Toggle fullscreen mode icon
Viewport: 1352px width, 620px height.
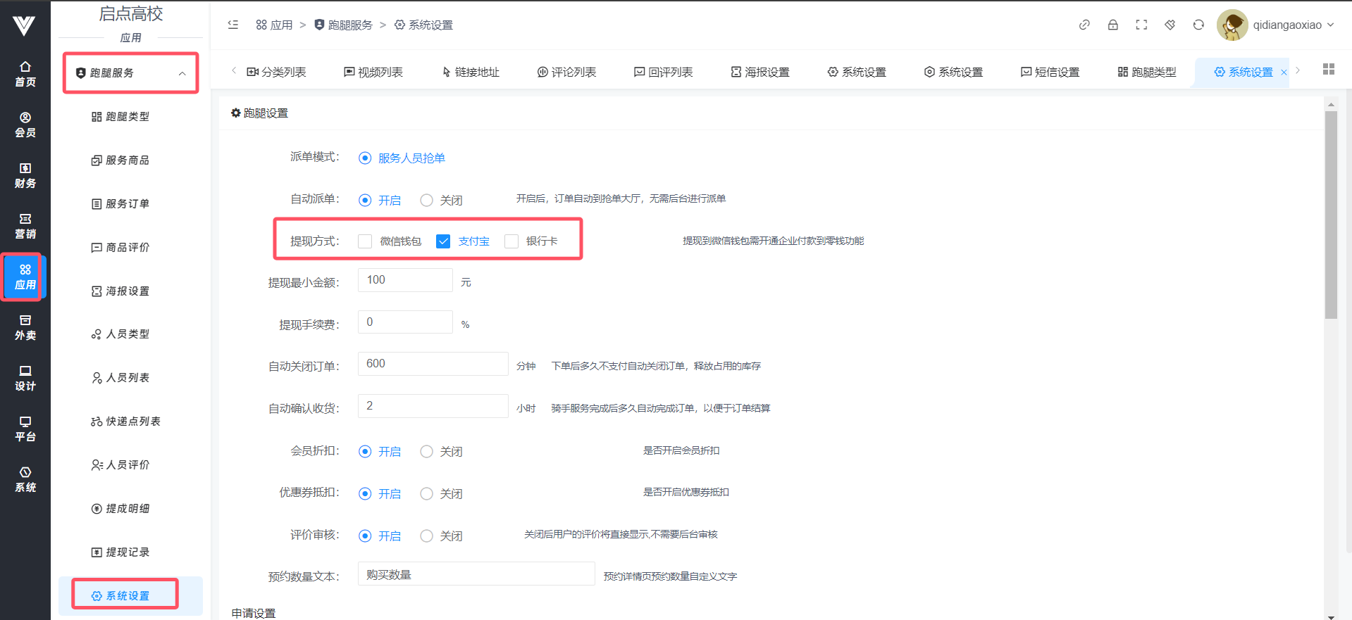1141,25
